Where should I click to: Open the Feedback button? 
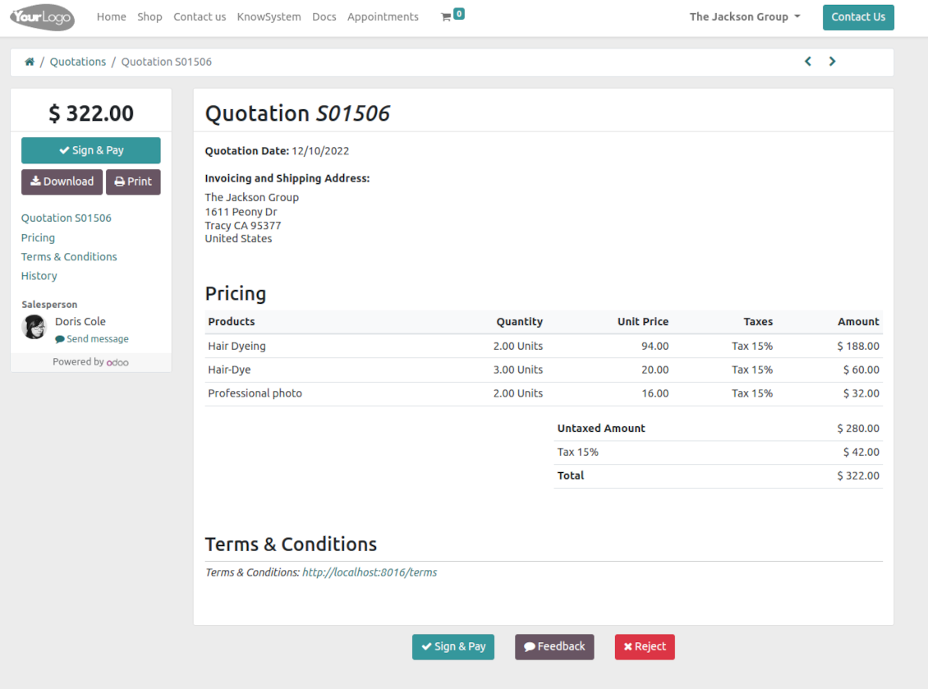554,646
